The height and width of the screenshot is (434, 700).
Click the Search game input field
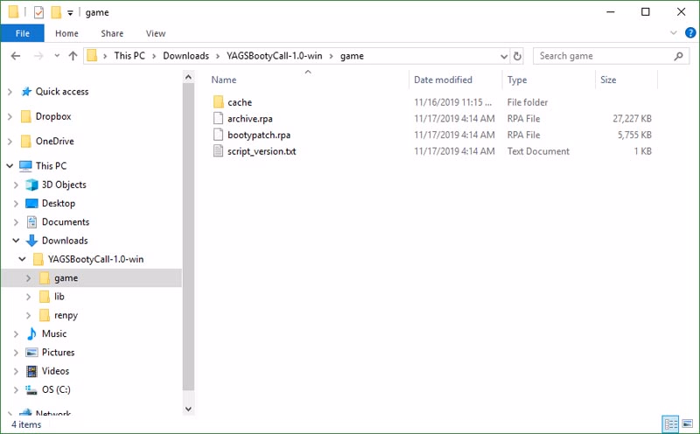602,56
